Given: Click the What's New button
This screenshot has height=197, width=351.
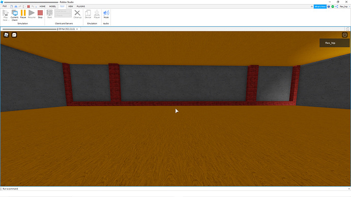Looking at the screenshot, I should (x=320, y=7).
